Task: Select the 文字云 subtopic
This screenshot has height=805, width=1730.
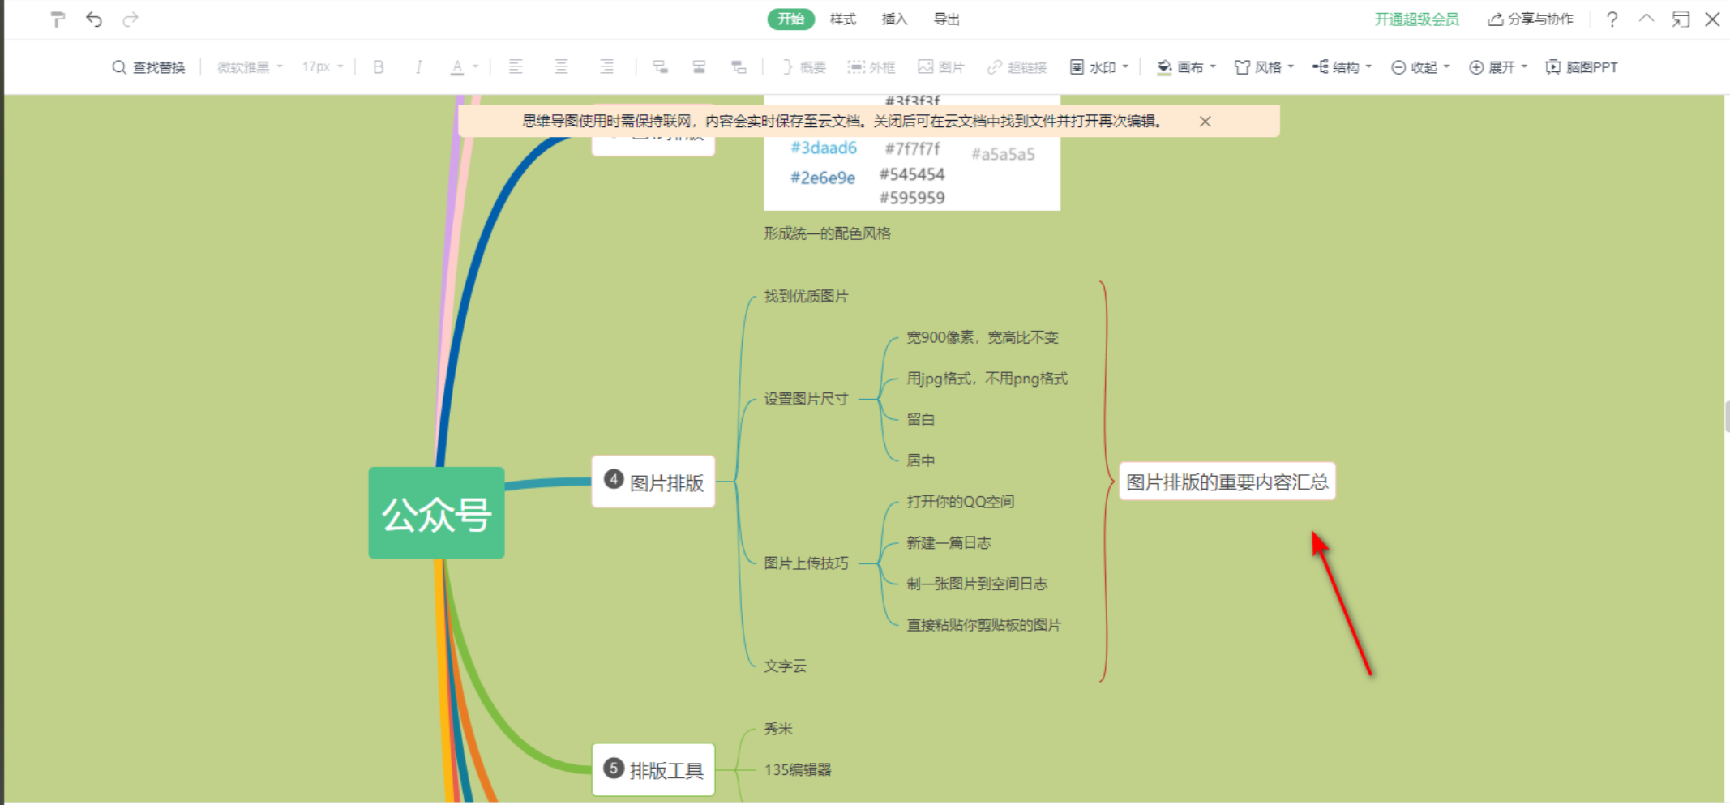Action: (785, 666)
